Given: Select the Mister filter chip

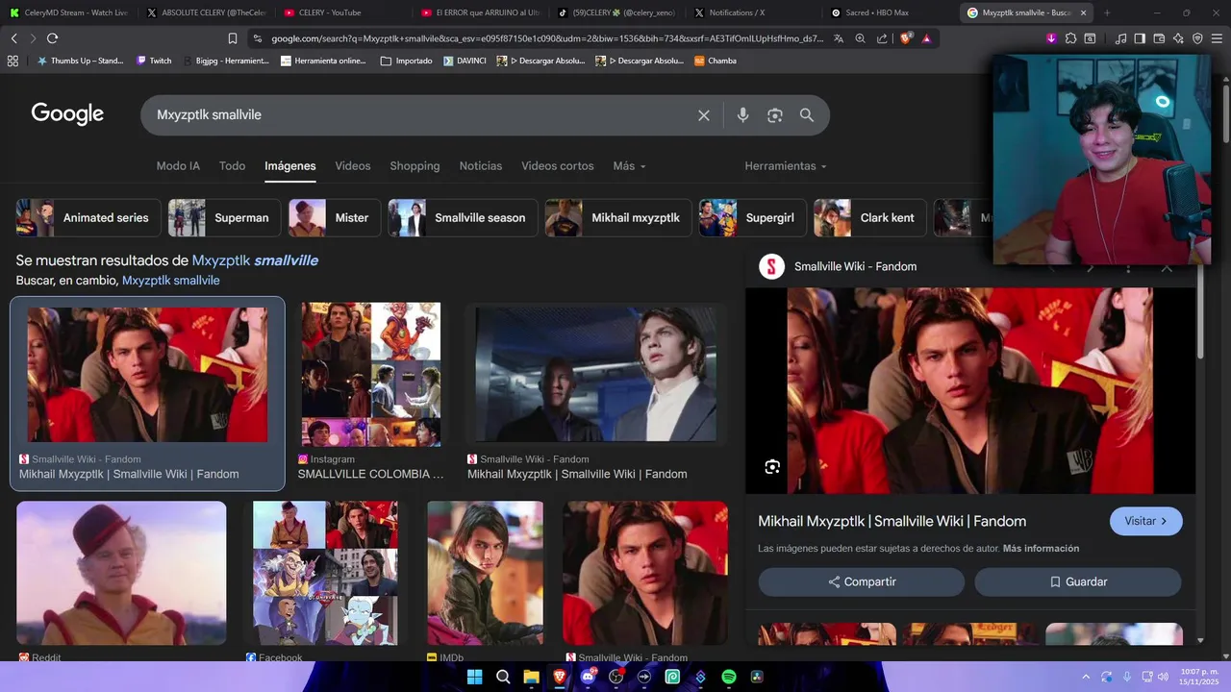Looking at the screenshot, I should (334, 218).
